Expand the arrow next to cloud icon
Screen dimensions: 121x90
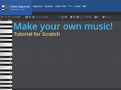click(98, 17)
